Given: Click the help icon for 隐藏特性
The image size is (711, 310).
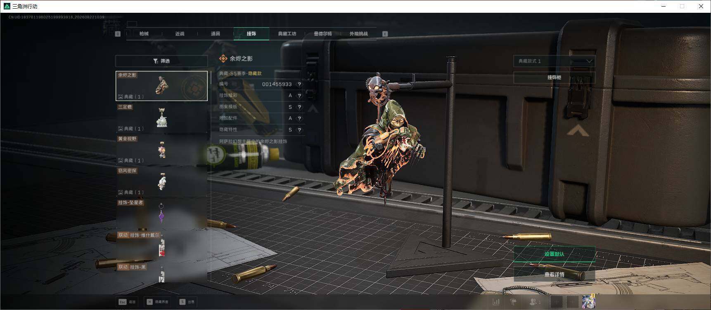Looking at the screenshot, I should 299,130.
